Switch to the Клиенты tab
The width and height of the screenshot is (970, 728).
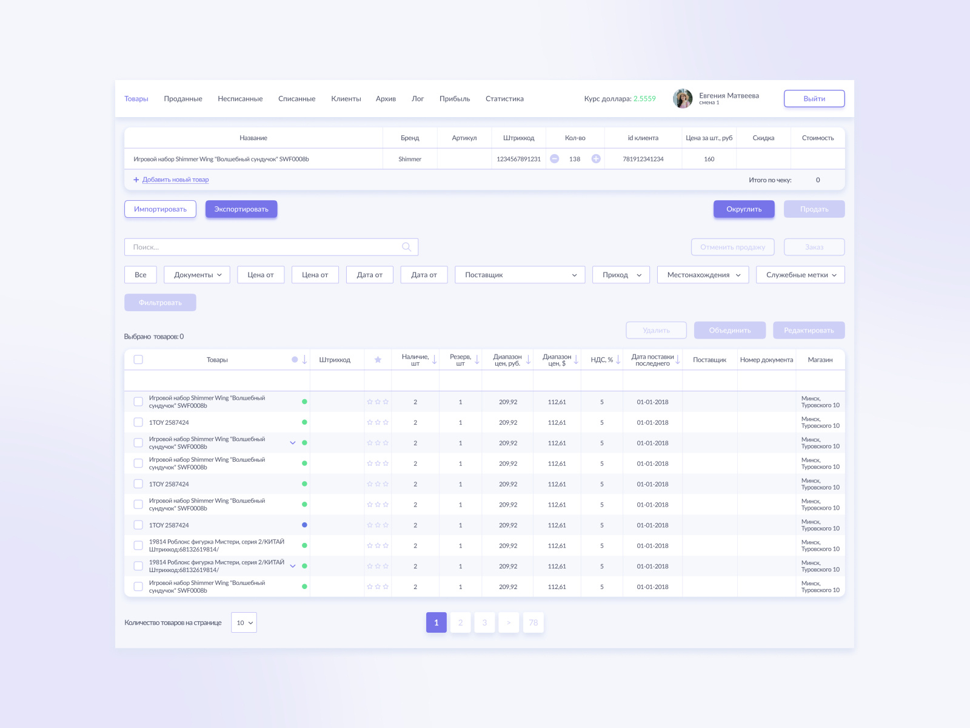[x=346, y=98]
